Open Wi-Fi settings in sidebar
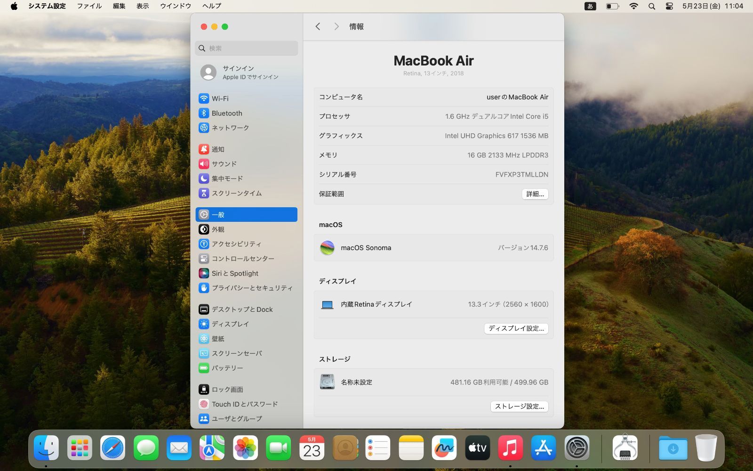 246,98
